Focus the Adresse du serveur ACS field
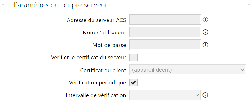 165,20
